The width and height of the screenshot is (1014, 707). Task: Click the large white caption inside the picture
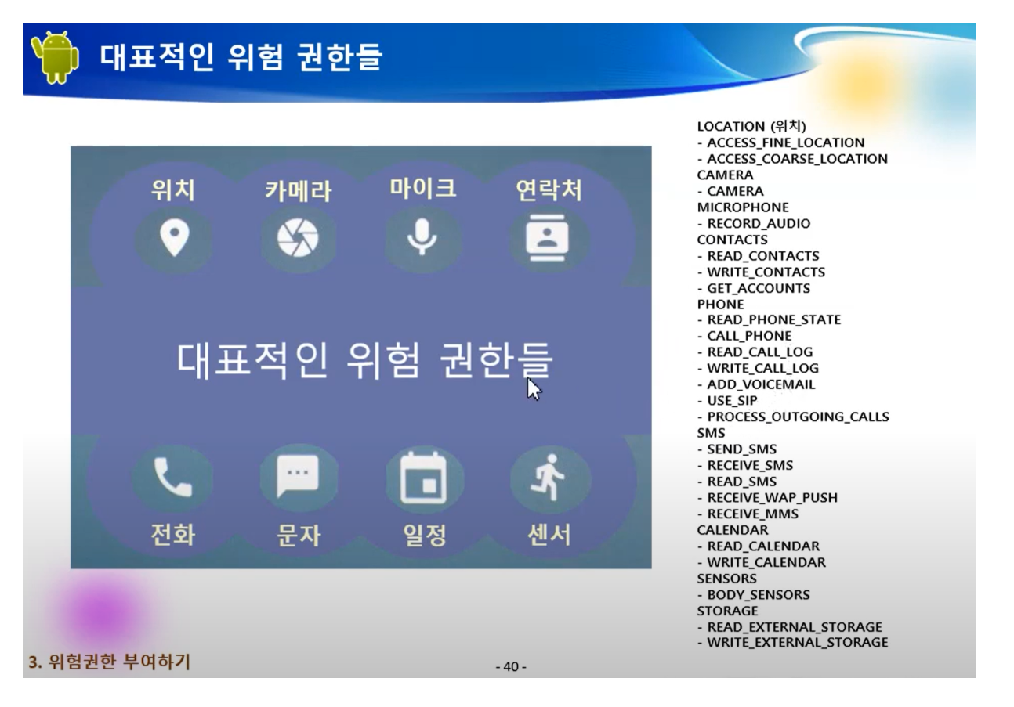[364, 360]
